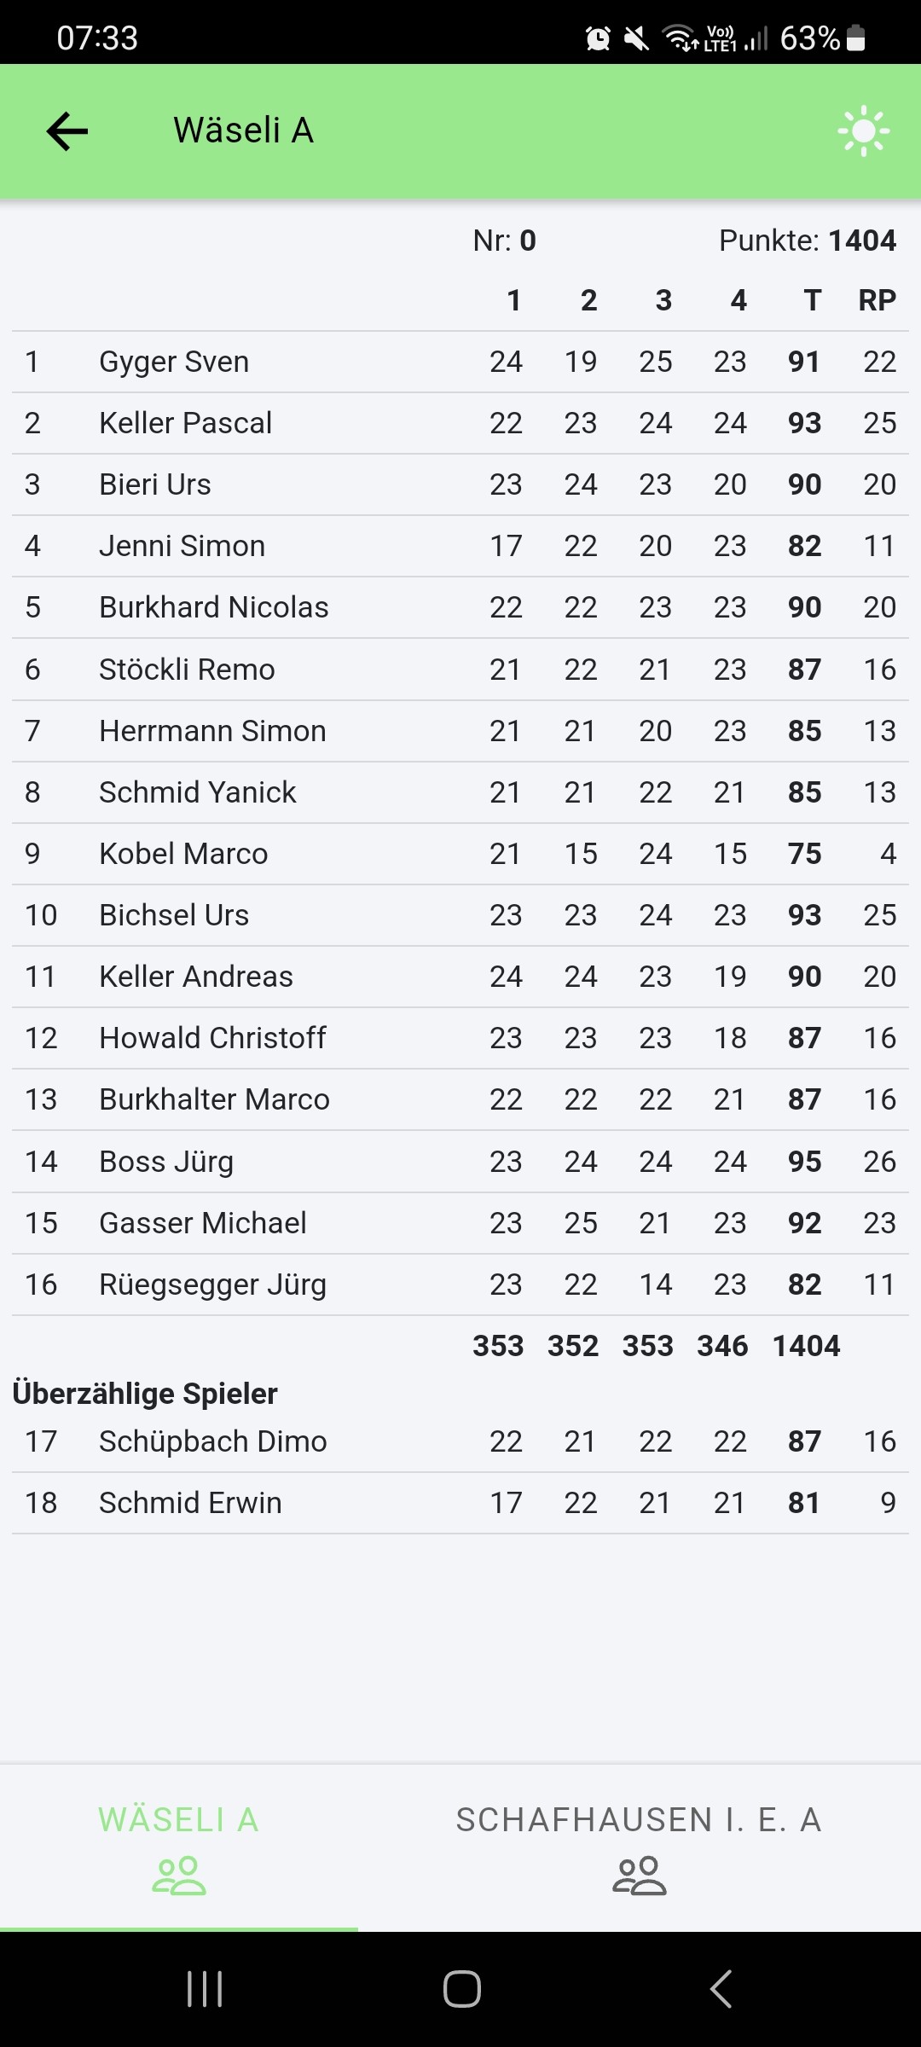Screen dimensions: 921x2047
Task: Select player Keller Pascal
Action: point(185,423)
